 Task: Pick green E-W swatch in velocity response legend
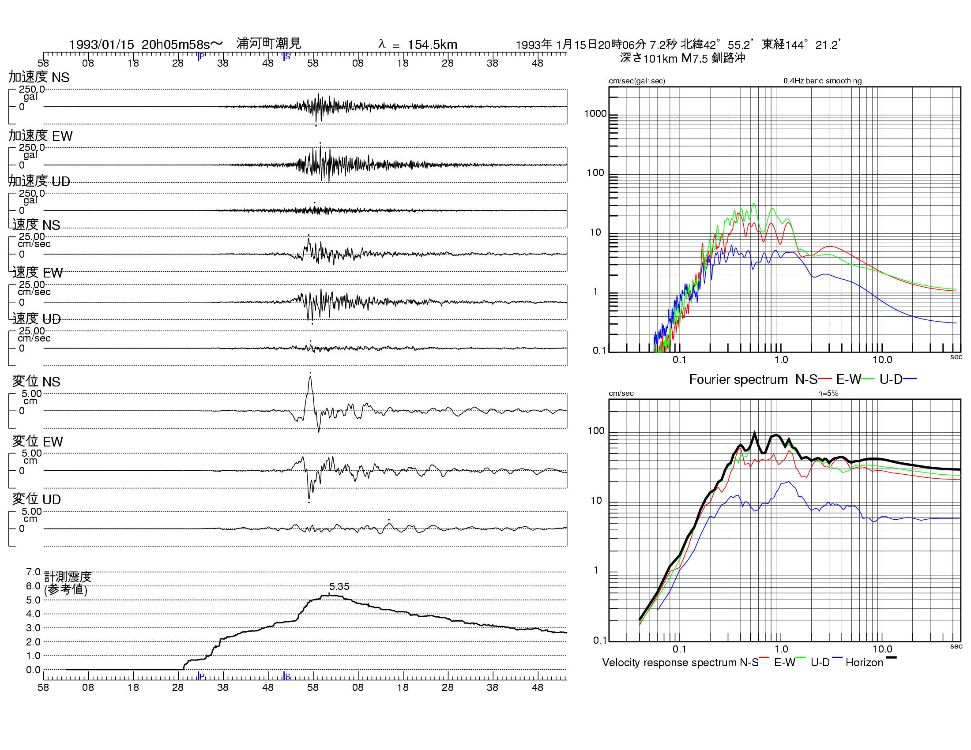pyautogui.click(x=801, y=658)
